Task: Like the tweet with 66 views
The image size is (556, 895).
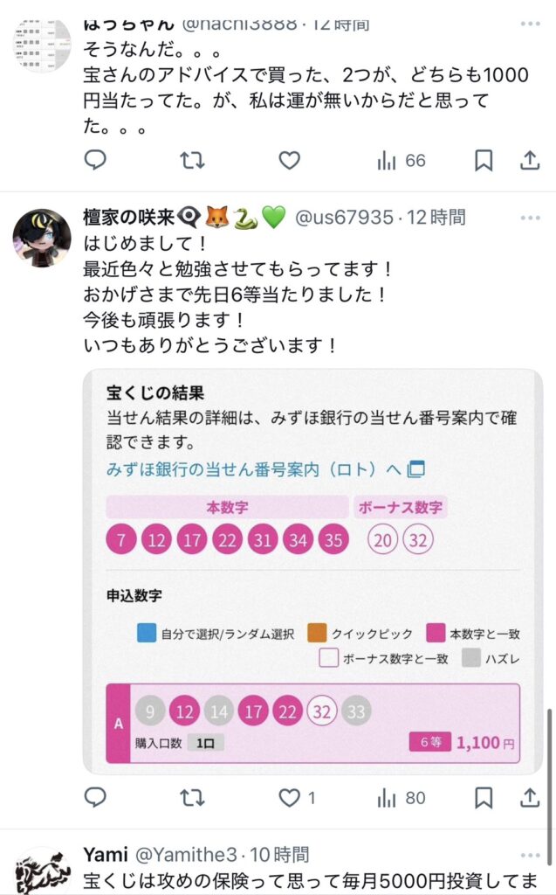Action: (x=289, y=161)
